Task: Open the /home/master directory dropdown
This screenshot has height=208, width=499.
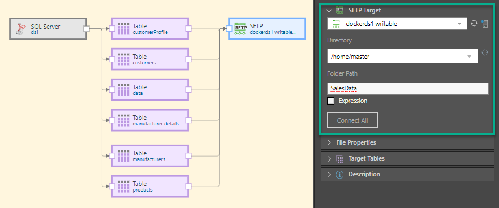Action: 402,56
